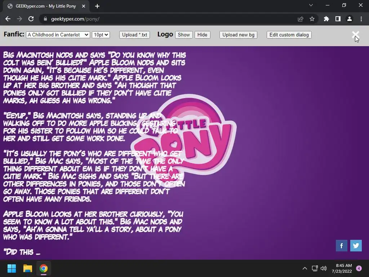Share on Facebook icon
Image resolution: width=369 pixels, height=277 pixels.
[342, 246]
